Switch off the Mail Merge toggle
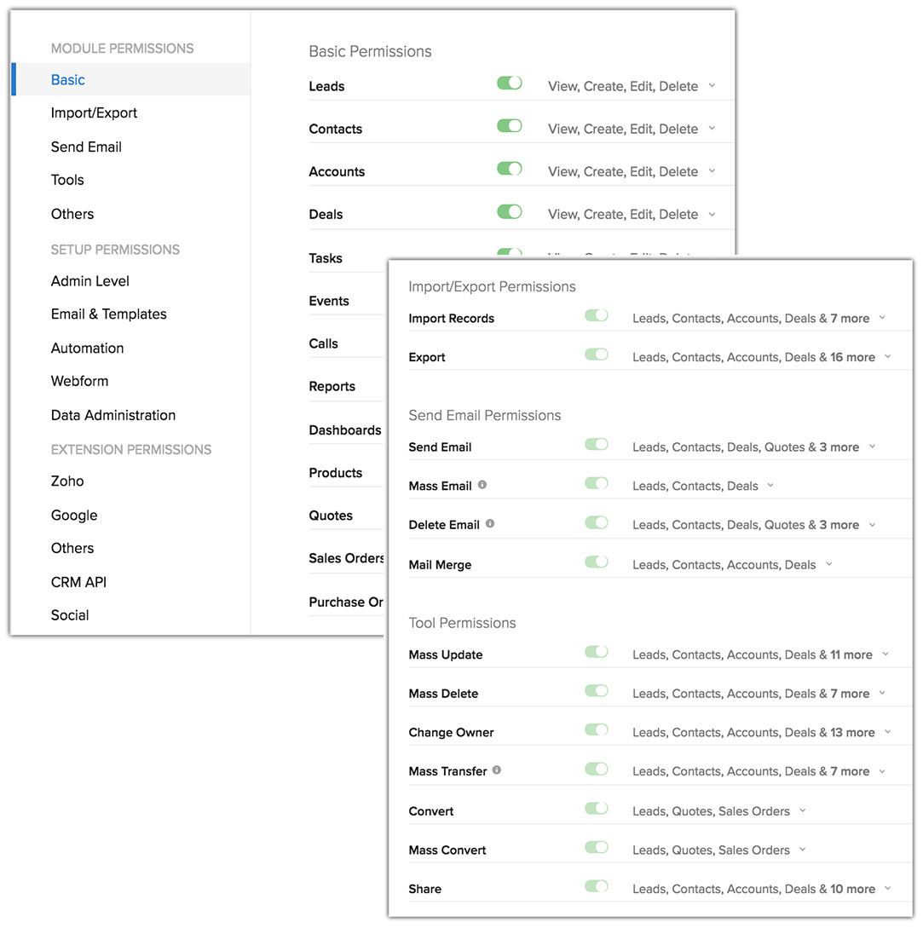Image resolution: width=923 pixels, height=928 pixels. click(597, 562)
